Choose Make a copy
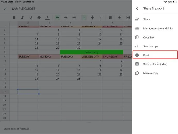This screenshot has height=134, width=178. pos(155,73)
